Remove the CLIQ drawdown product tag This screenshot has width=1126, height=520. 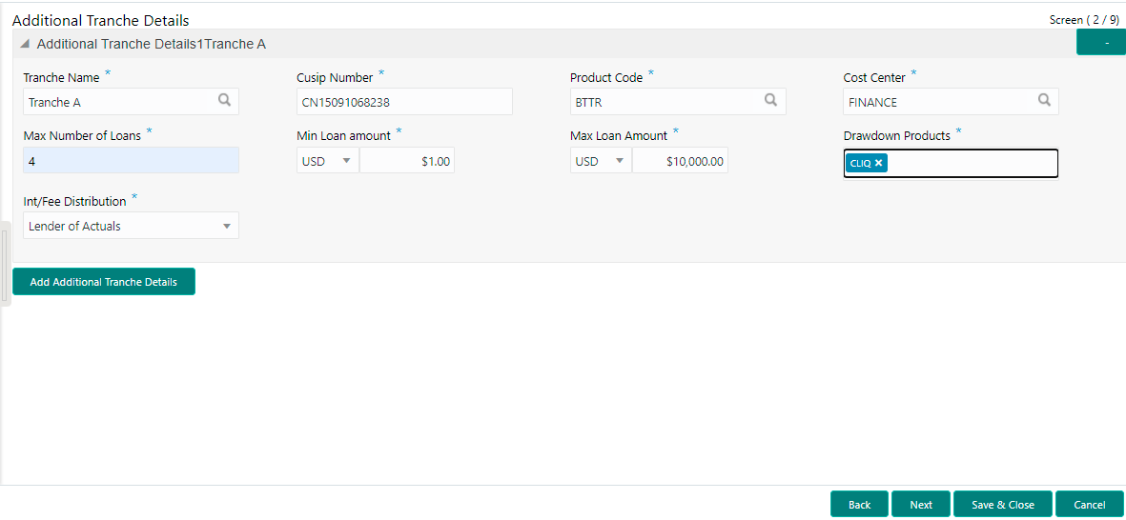click(878, 163)
